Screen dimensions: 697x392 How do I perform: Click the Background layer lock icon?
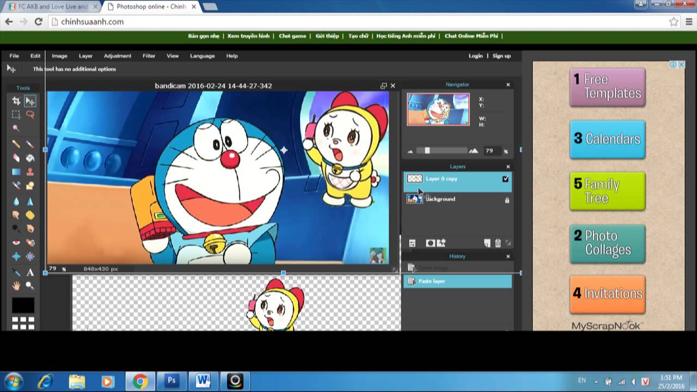[507, 200]
